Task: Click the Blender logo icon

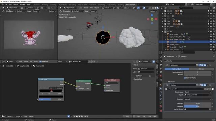Action: (x=2, y=4)
